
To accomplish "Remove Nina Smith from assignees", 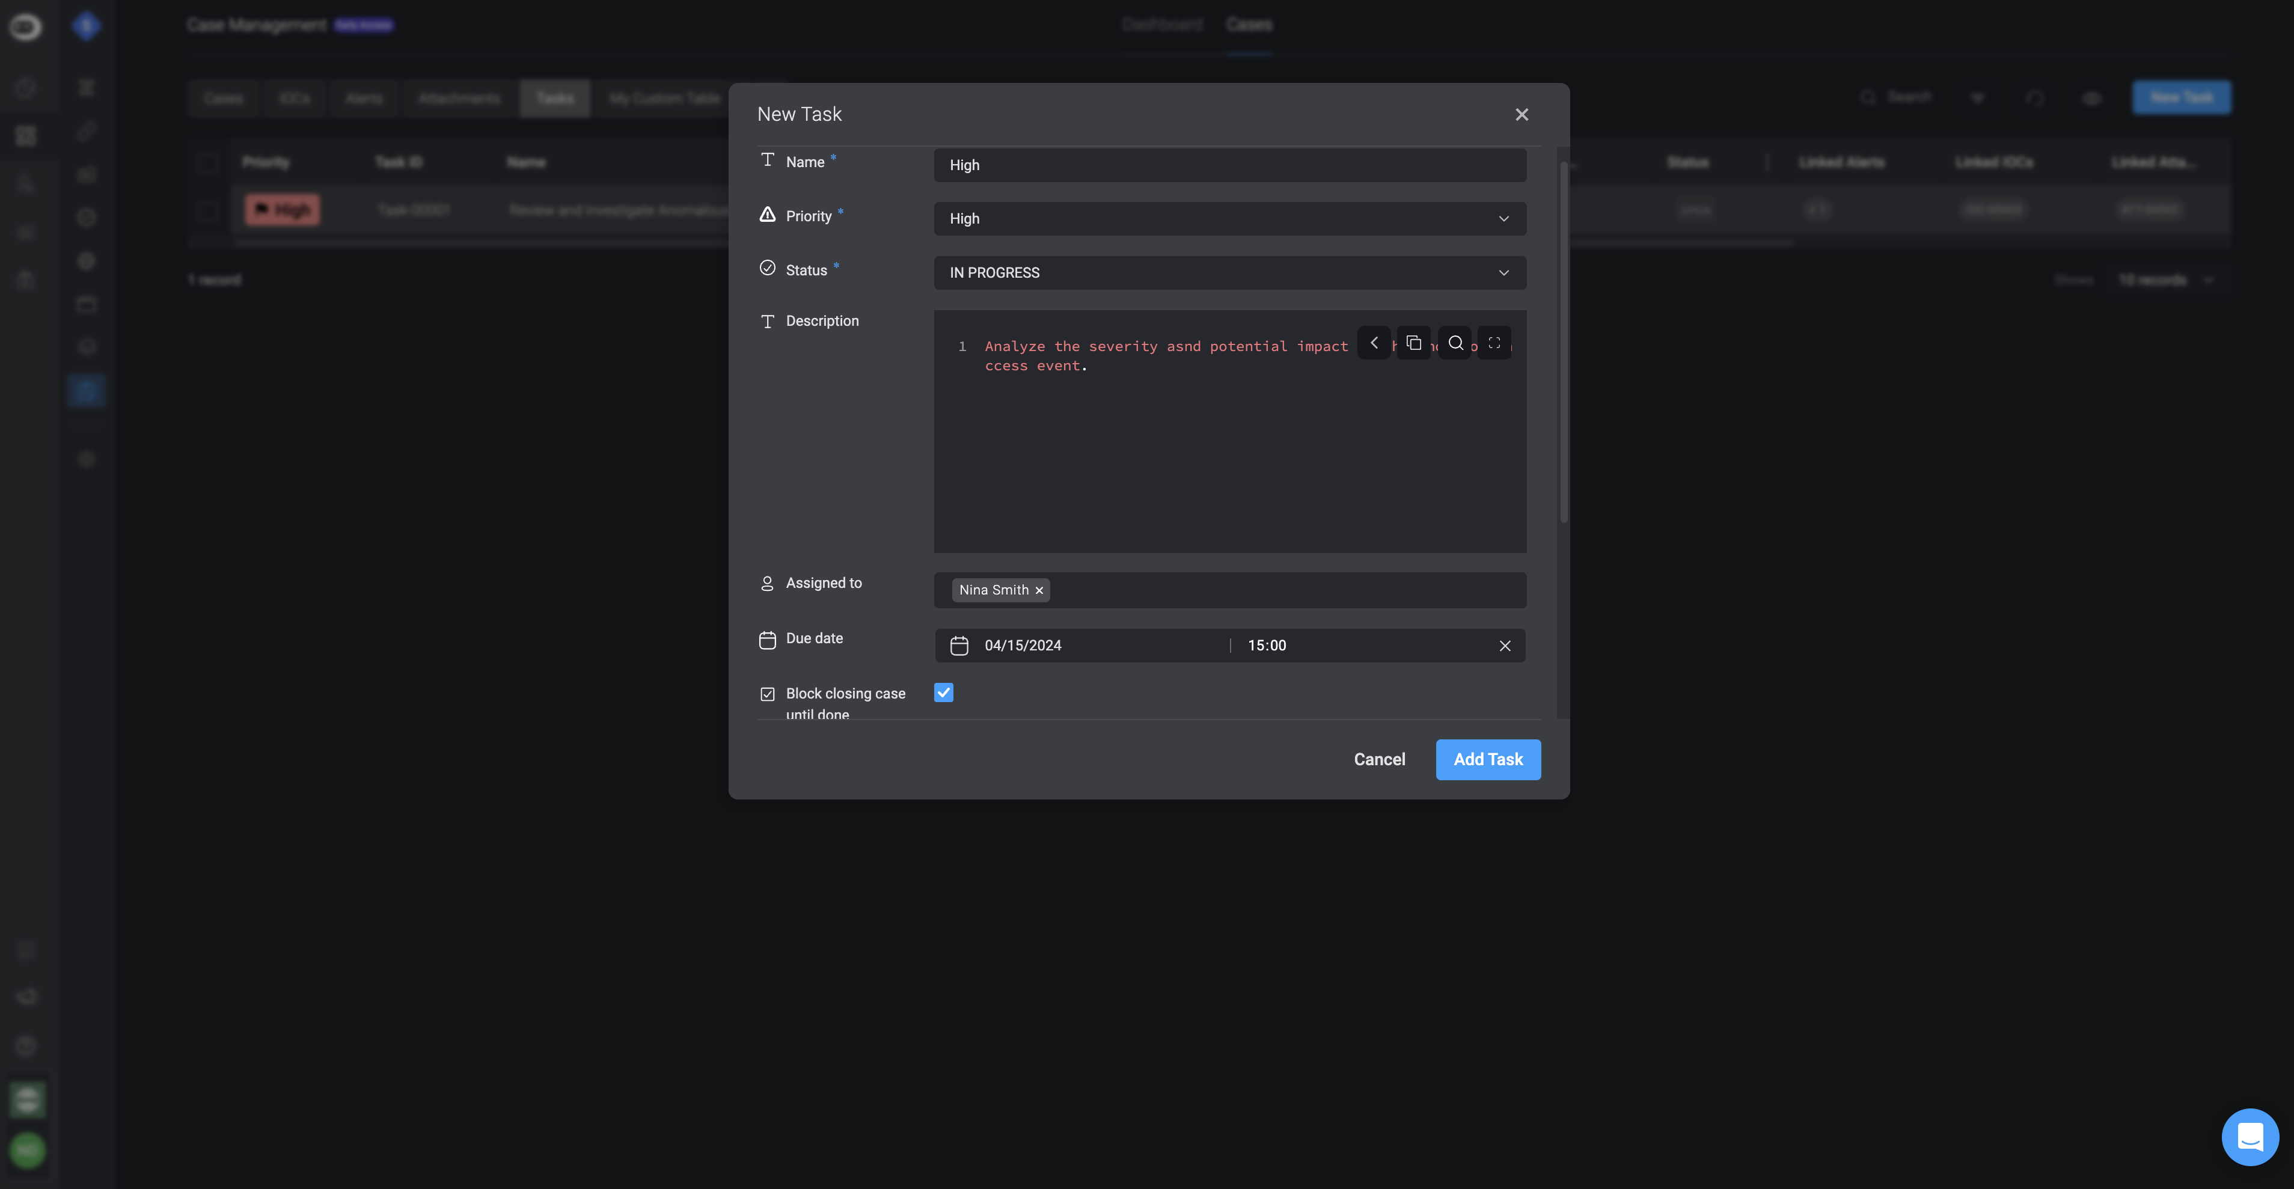I will [x=1038, y=590].
